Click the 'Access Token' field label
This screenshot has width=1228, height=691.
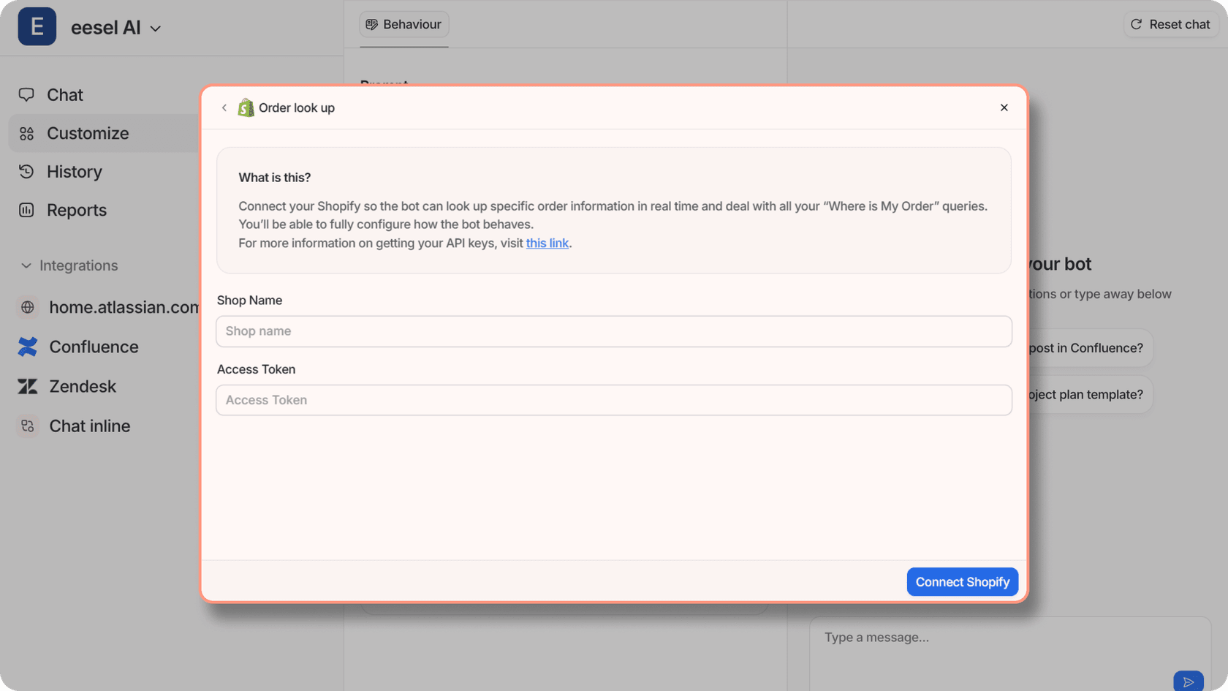pos(257,369)
